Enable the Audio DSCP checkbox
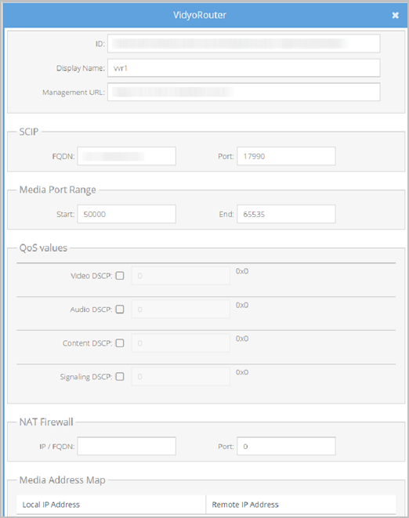This screenshot has width=409, height=518. 120,310
